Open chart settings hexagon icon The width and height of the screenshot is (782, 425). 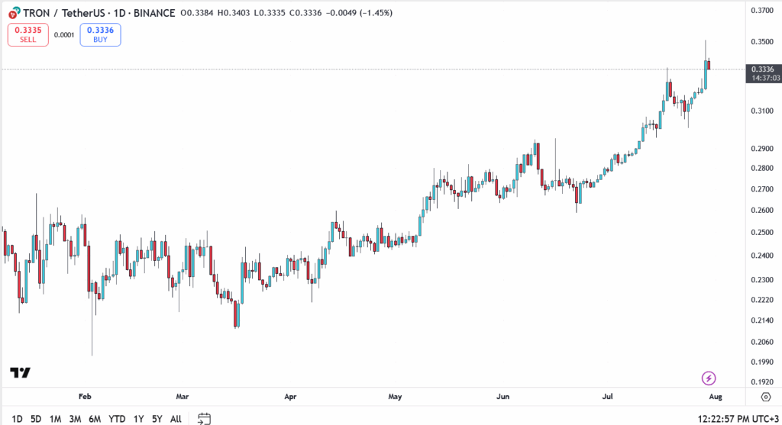[765, 397]
